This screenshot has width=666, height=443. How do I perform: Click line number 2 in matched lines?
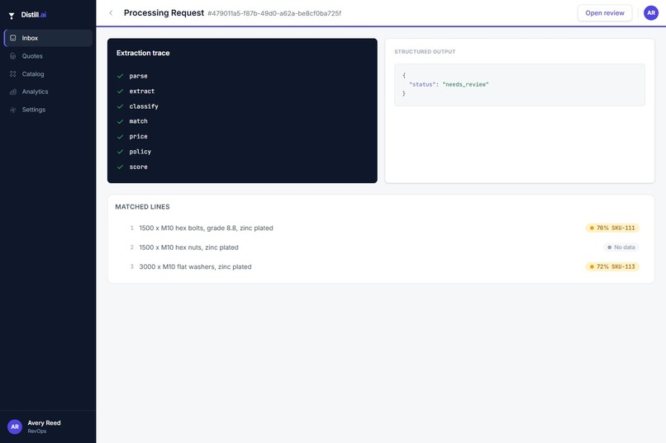pos(131,247)
